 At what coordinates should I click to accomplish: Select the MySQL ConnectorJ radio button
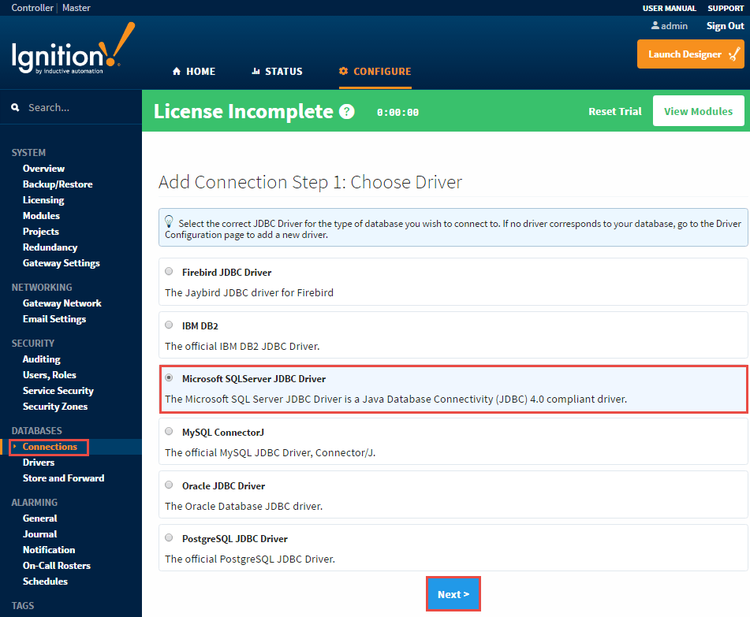click(x=169, y=431)
